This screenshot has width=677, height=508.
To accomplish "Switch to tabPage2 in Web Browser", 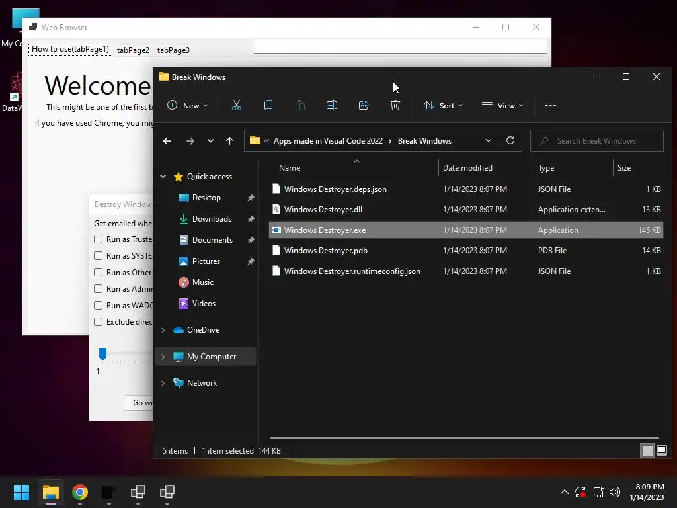I will pyautogui.click(x=133, y=50).
